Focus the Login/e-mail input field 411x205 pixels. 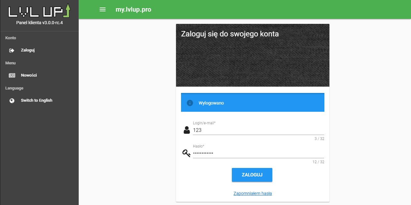258,130
